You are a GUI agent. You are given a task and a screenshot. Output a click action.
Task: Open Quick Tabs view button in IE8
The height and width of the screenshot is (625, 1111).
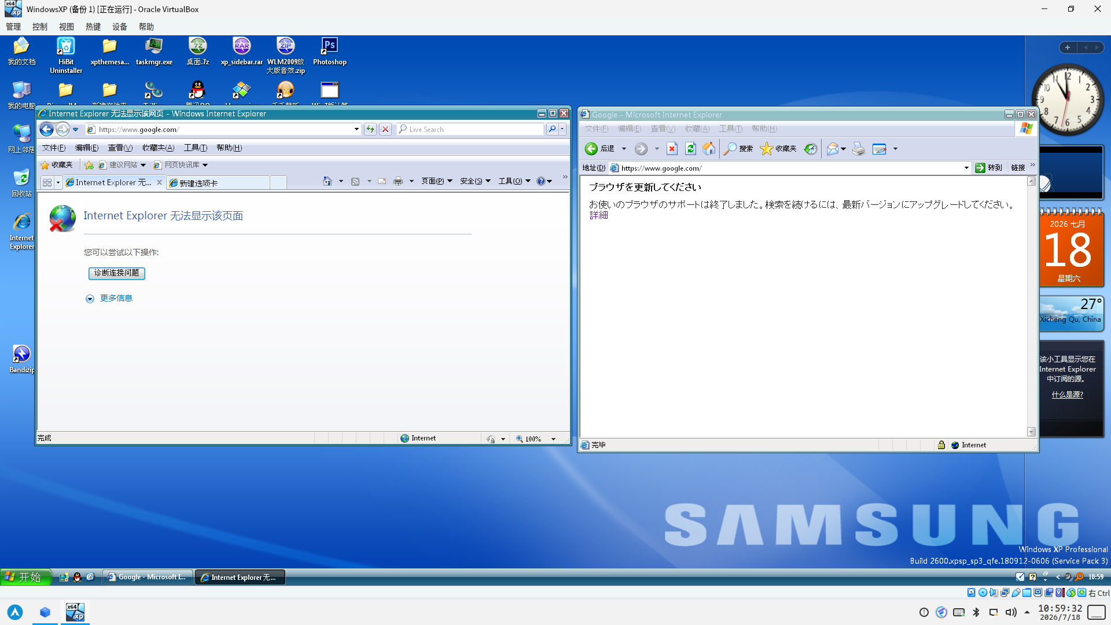click(47, 182)
